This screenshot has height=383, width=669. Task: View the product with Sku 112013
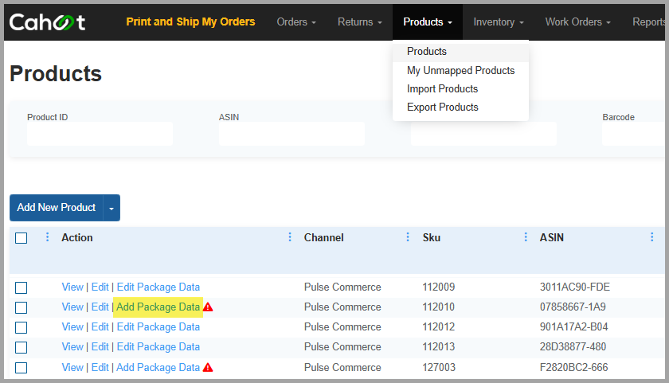72,346
